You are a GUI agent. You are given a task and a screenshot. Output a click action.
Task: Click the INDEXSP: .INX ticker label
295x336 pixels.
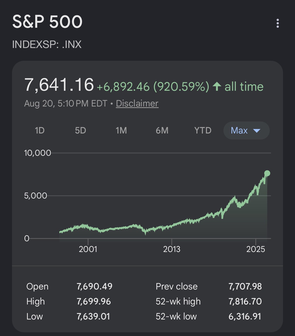47,44
